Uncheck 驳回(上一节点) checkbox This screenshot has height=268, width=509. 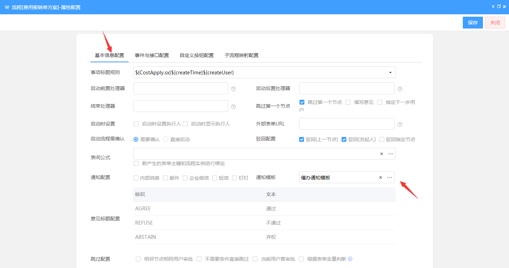[x=302, y=139]
